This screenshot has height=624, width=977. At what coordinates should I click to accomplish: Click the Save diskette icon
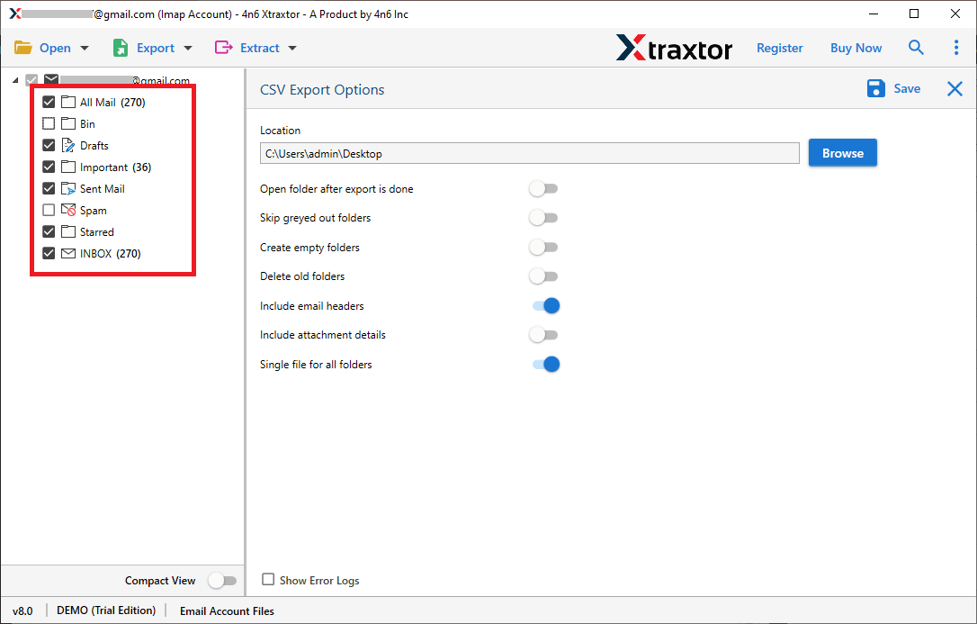click(x=875, y=88)
